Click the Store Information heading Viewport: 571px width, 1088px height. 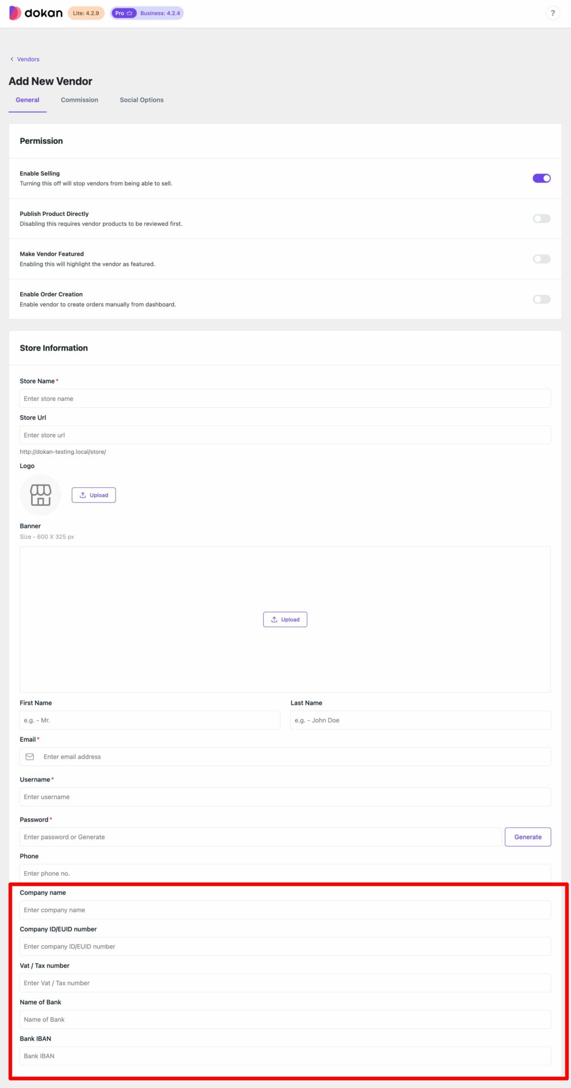54,348
